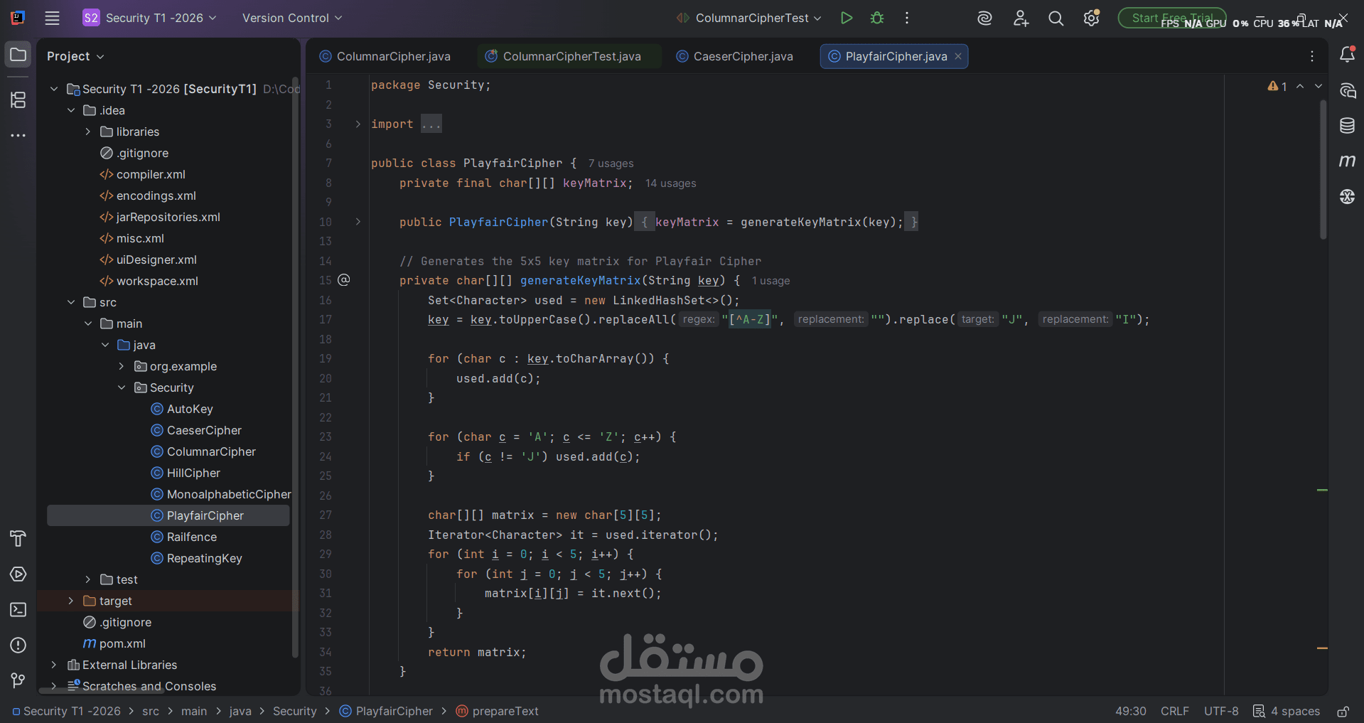Open the Security T1 -2026 project dropdown

150,18
